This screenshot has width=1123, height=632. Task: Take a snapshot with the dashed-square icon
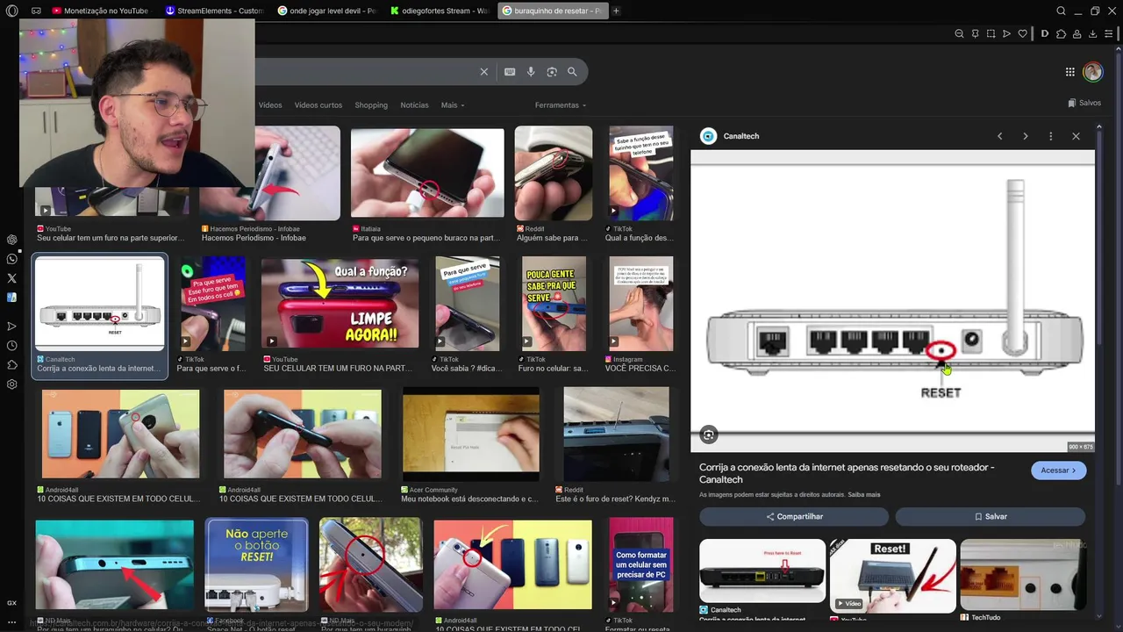[x=991, y=34]
